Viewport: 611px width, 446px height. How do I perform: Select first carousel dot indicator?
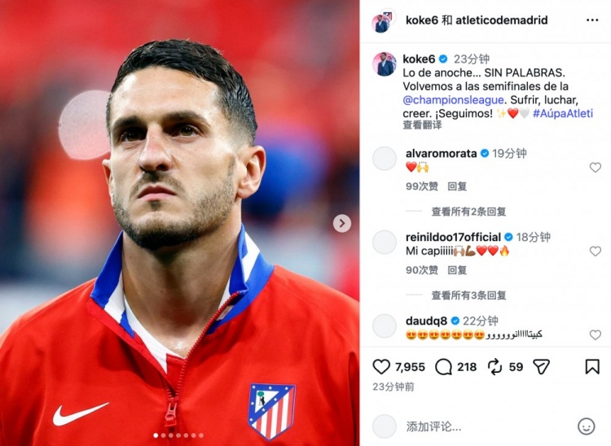[x=156, y=435]
